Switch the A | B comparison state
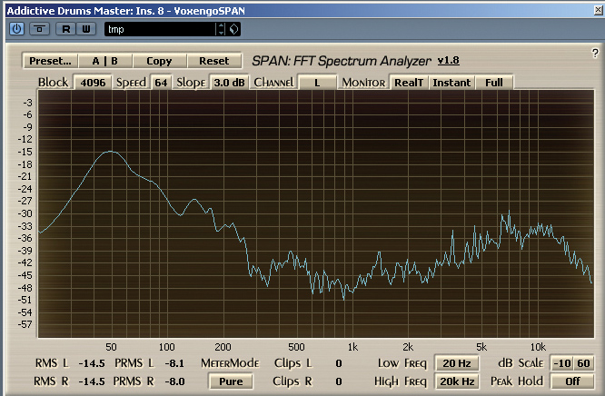Screen dimensions: 605x396 [x=105, y=61]
